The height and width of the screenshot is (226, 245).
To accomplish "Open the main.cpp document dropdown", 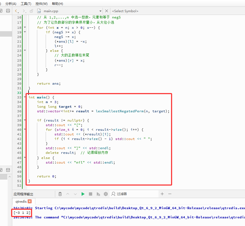I will click(x=100, y=11).
